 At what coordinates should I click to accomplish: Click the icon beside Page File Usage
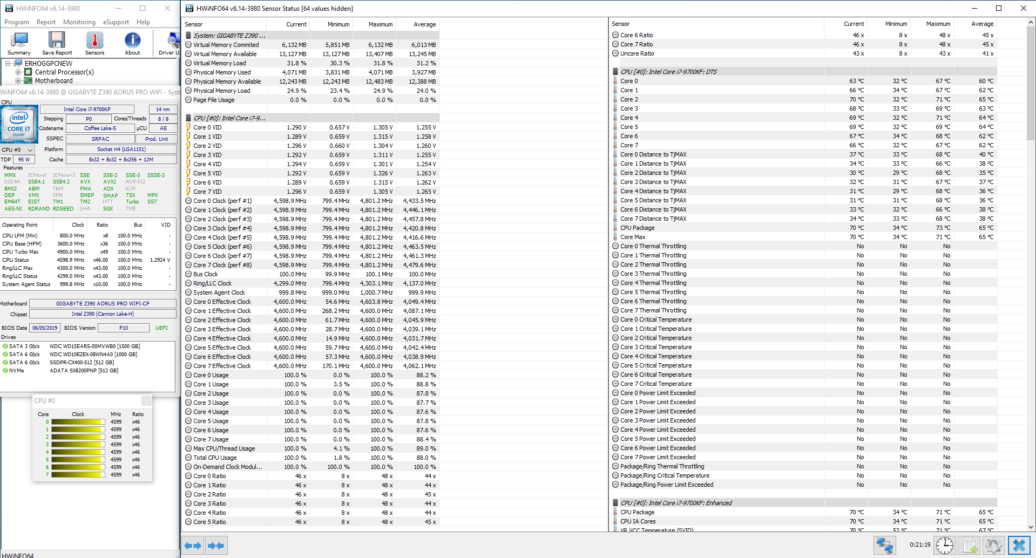point(188,100)
